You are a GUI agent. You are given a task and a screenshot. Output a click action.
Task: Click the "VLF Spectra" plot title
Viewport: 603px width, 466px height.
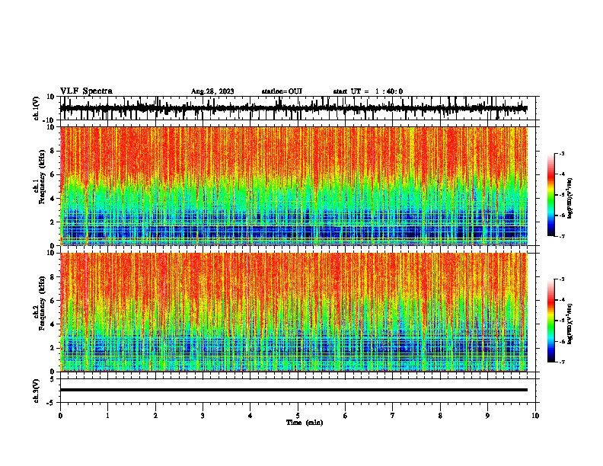click(86, 91)
